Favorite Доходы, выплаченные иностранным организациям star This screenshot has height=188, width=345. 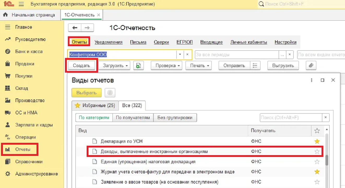coord(317,151)
